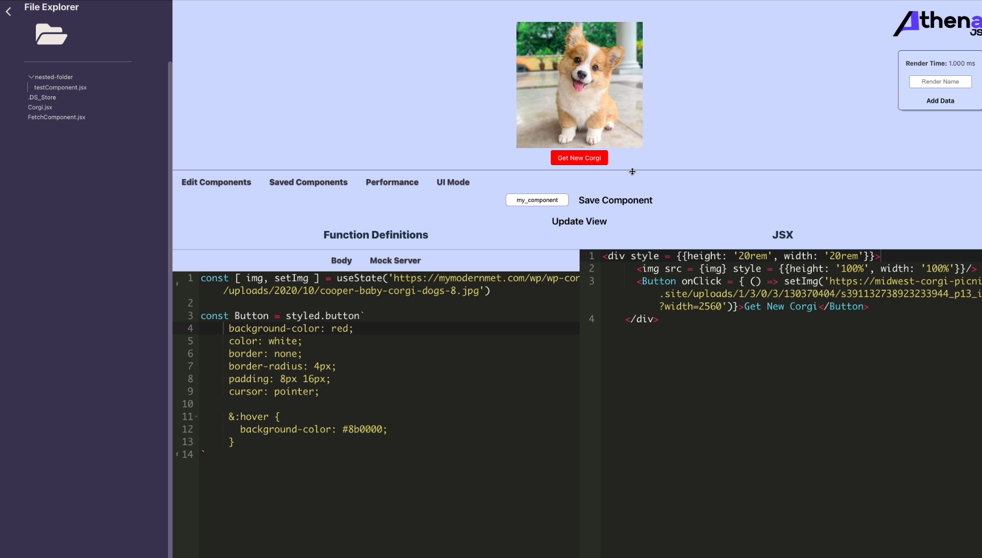The image size is (982, 558).
Task: Select the Mock Server tab
Action: [x=395, y=260]
